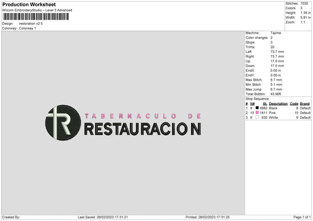313x221 pixels.
Task: Click the Stops value 3
Action: (271, 42)
